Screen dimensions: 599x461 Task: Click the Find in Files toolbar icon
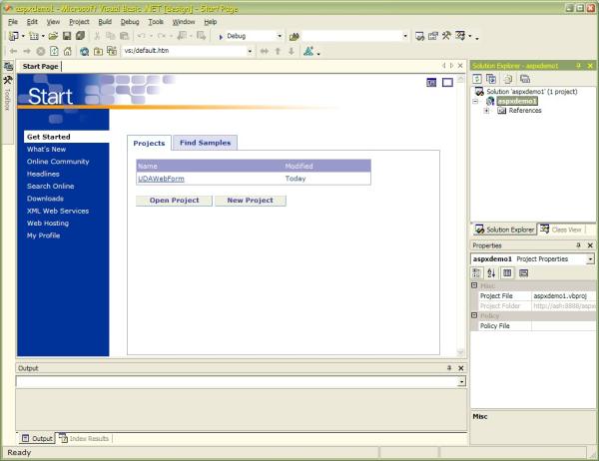click(294, 36)
